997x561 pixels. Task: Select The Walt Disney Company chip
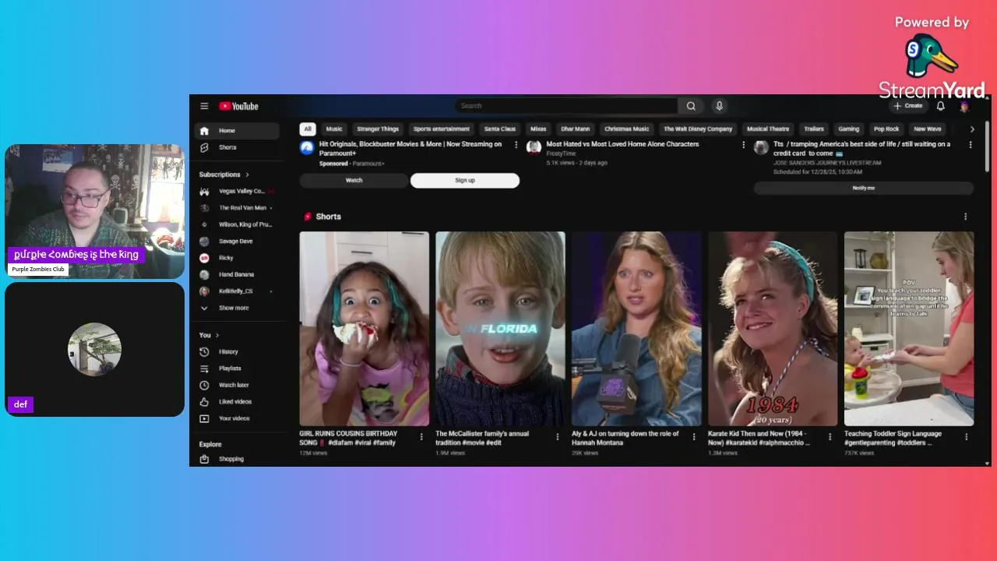[x=698, y=129]
